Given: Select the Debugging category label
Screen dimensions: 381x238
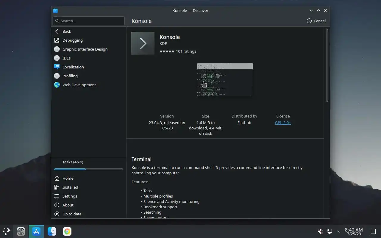Looking at the screenshot, I should pos(73,40).
